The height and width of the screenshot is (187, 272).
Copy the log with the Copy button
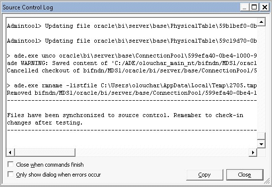pos(204,175)
